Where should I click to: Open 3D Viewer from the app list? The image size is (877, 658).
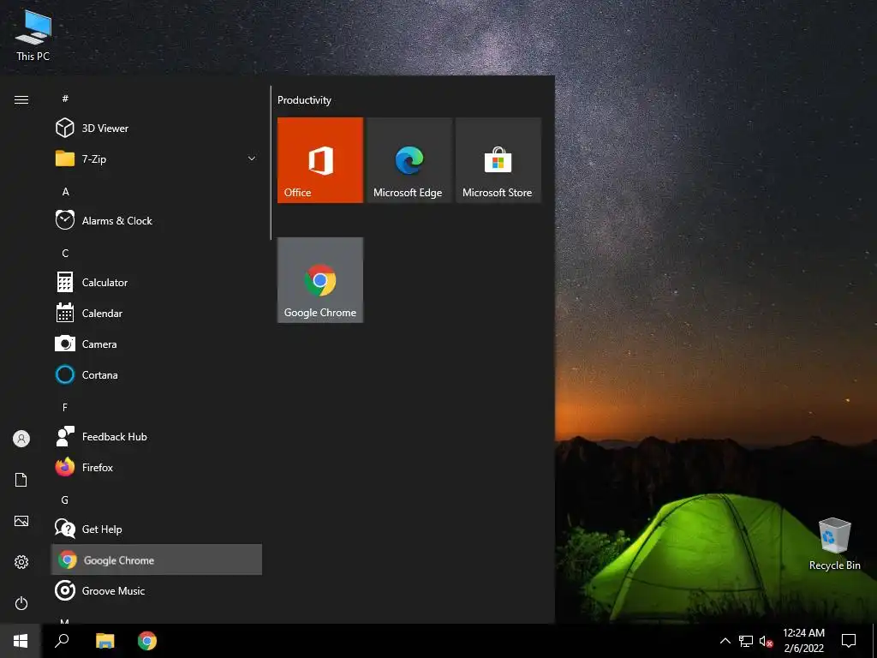click(x=156, y=129)
